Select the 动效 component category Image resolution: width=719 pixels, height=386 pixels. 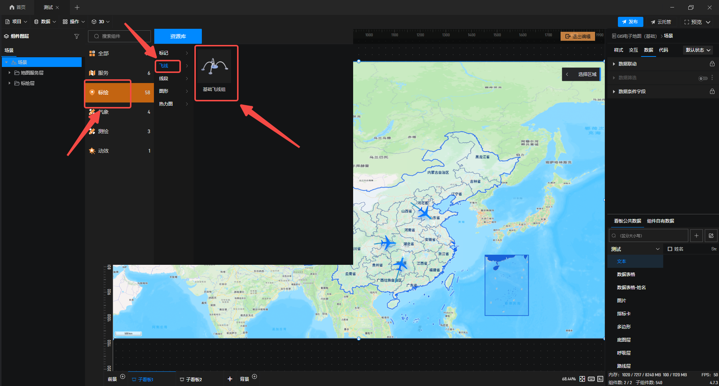[119, 151]
